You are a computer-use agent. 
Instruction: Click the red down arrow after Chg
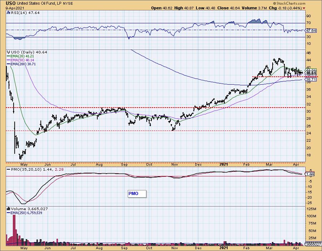coord(304,8)
